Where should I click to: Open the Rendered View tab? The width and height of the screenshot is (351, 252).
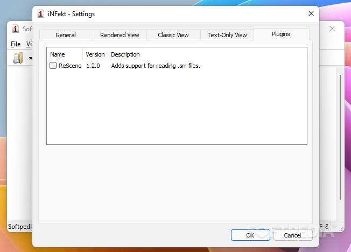point(120,35)
